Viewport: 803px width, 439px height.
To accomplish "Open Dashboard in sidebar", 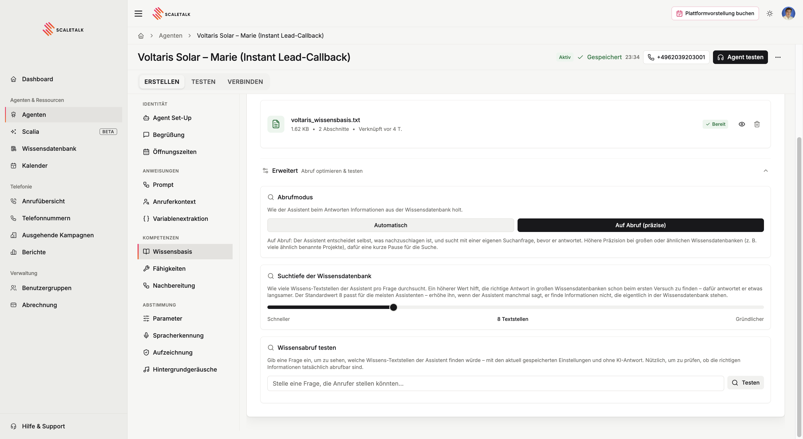I will tap(63, 79).
